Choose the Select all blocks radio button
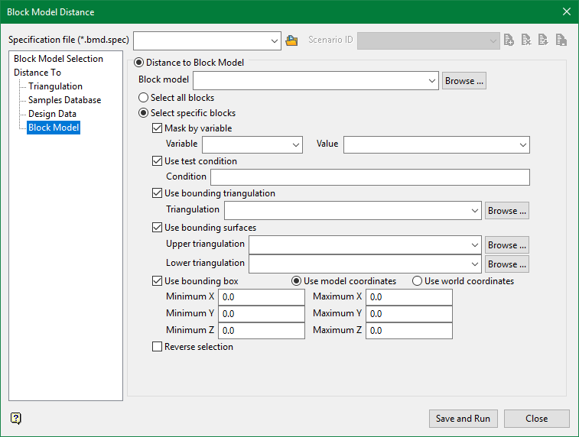Viewport: 579px width, 437px height. 143,98
